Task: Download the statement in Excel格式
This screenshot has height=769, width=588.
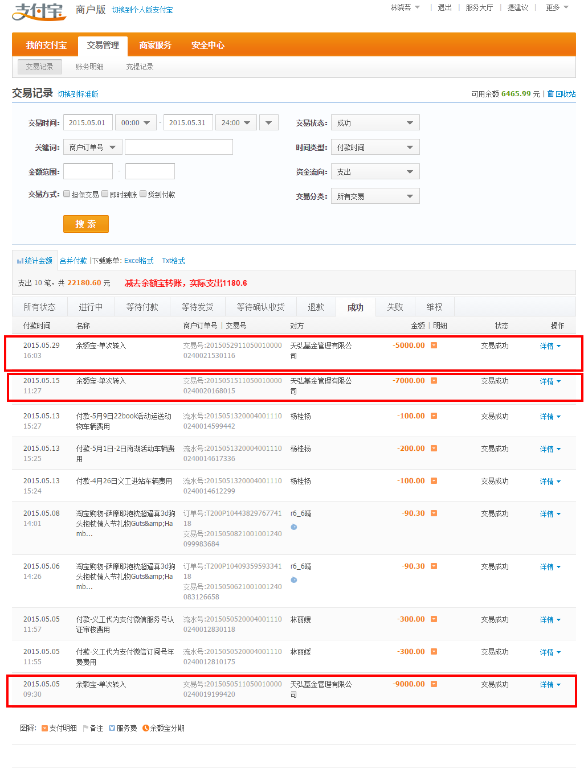Action: point(139,261)
